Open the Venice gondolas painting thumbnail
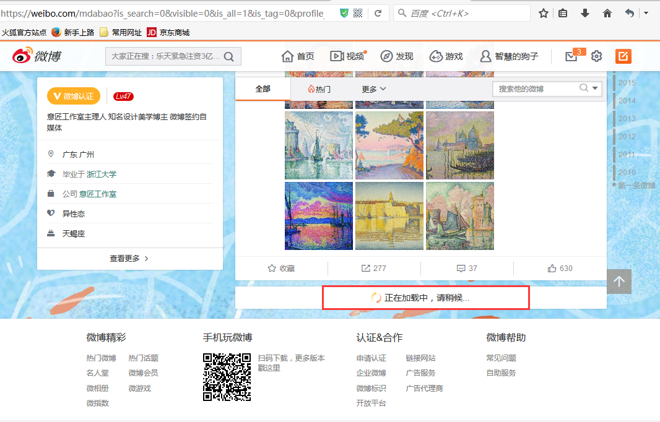The width and height of the screenshot is (660, 422). pyautogui.click(x=460, y=145)
